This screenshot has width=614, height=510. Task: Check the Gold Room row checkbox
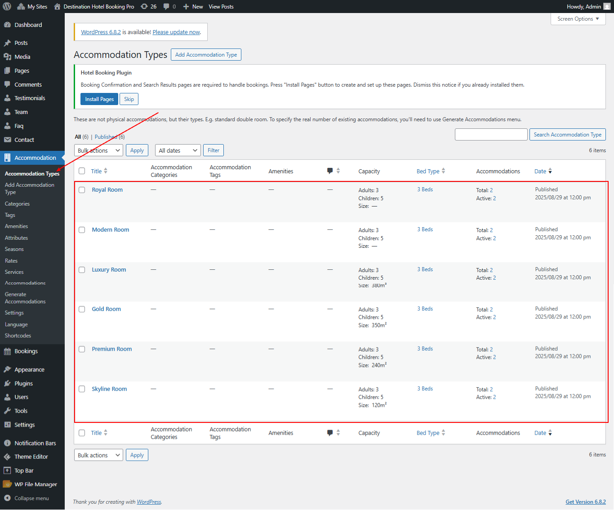82,309
